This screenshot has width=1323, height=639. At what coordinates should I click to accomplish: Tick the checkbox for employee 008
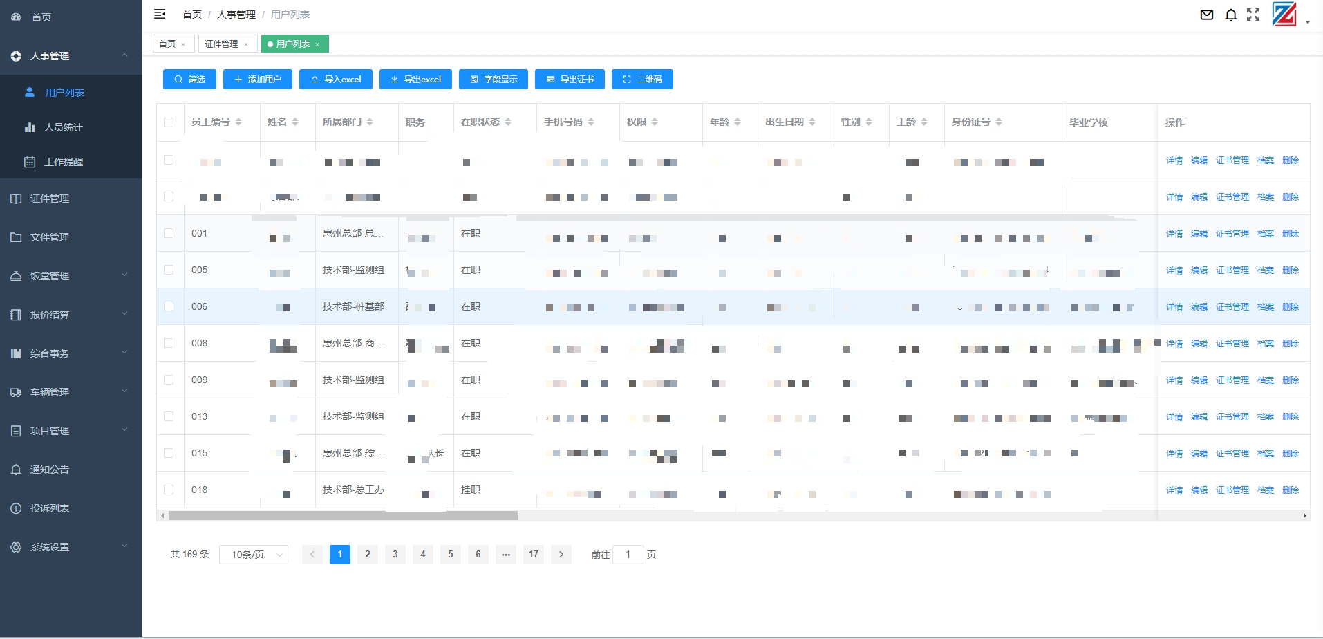pos(169,343)
